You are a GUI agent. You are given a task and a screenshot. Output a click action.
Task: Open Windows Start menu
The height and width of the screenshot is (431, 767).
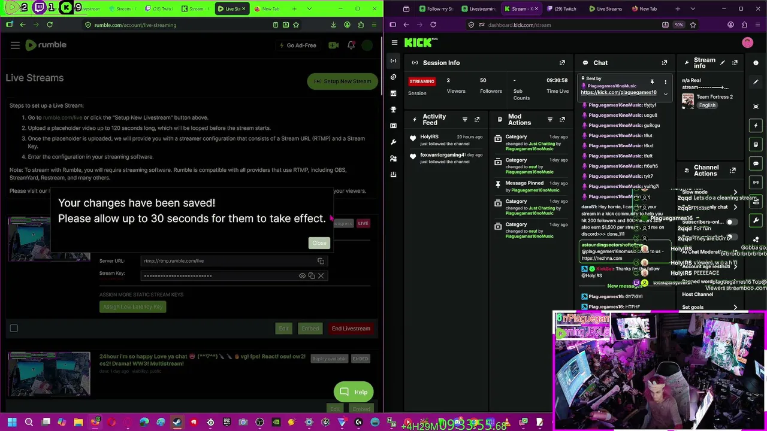point(11,423)
